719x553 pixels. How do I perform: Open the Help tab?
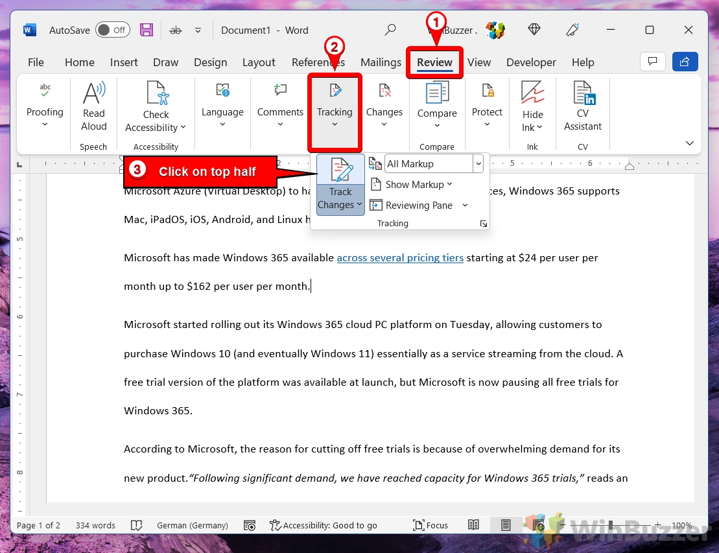(x=583, y=62)
